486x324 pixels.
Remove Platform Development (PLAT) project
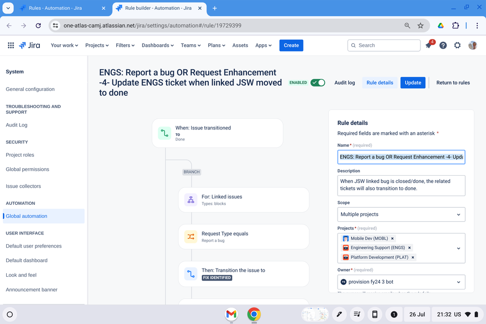tap(413, 257)
